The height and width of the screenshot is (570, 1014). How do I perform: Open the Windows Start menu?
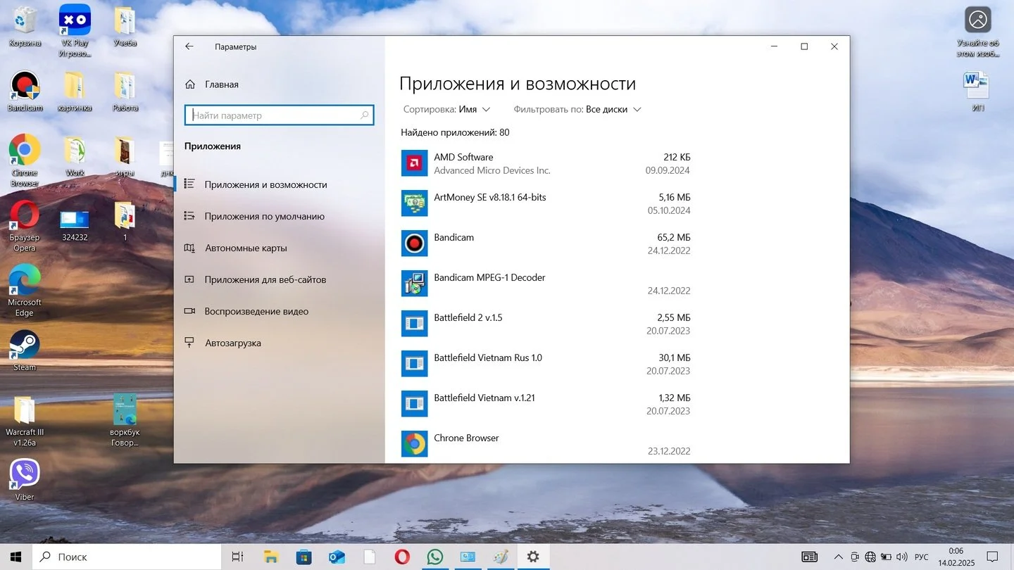coord(15,557)
